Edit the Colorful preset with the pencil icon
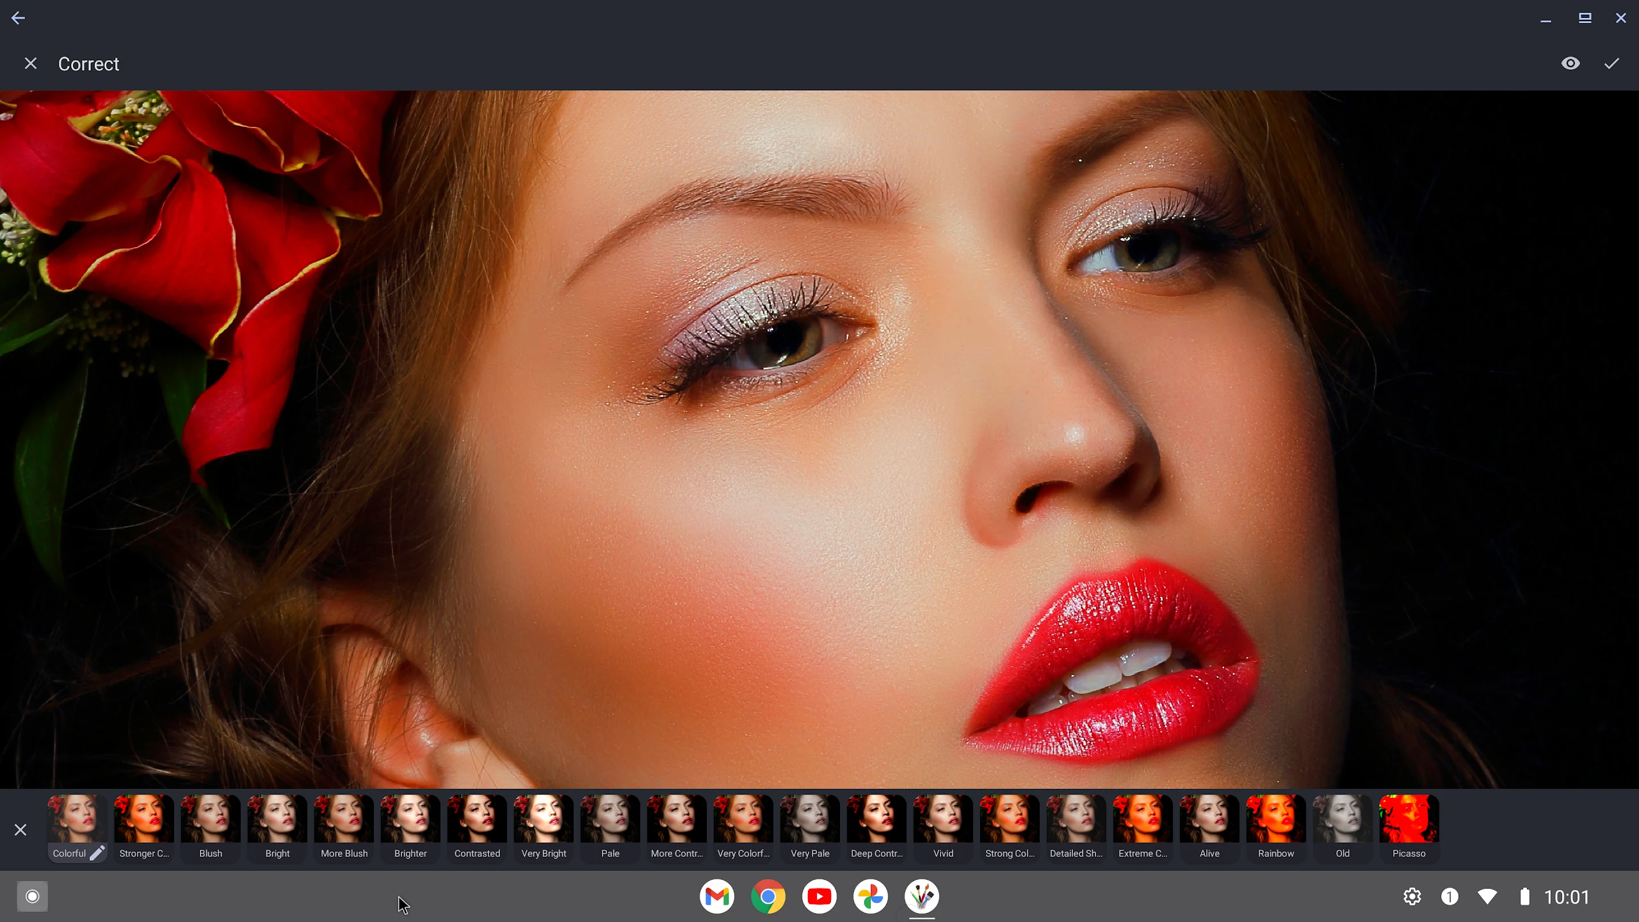The image size is (1639, 922). coord(97,853)
